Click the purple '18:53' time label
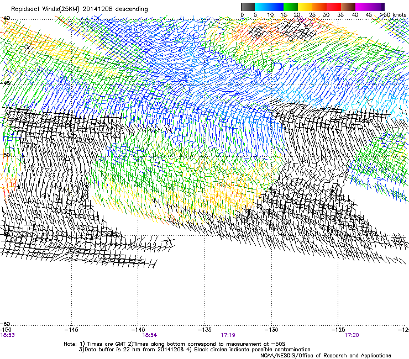Screen dimensions: 409x359 (7, 335)
